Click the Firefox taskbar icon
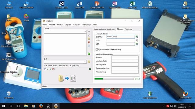This screenshot has width=195, height=109. click(x=41, y=106)
